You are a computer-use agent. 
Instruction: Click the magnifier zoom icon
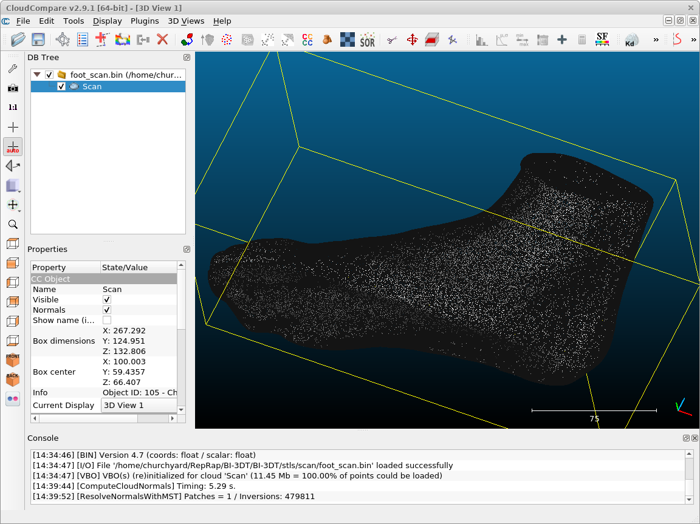click(x=13, y=224)
